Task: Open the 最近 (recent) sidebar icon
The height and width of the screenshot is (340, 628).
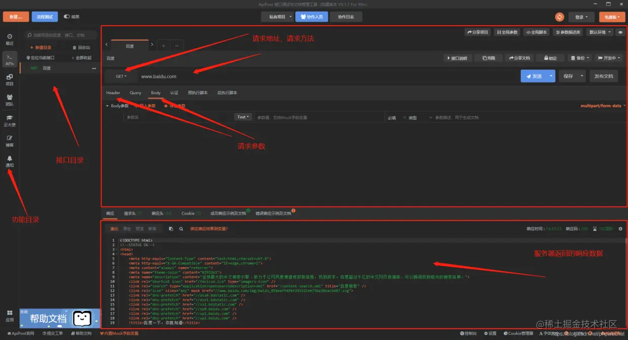Action: pos(10,39)
